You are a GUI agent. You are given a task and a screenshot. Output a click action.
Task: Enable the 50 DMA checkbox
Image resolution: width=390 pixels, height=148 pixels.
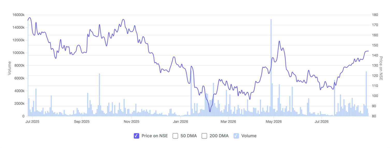(x=175, y=136)
